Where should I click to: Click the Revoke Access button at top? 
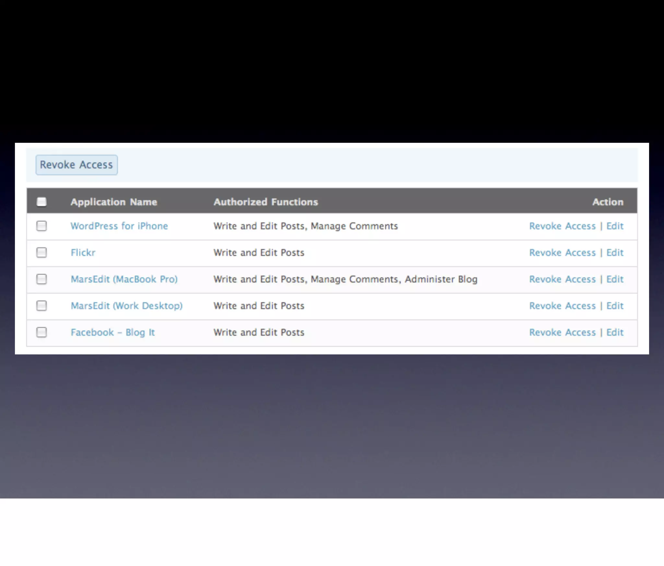[77, 165]
